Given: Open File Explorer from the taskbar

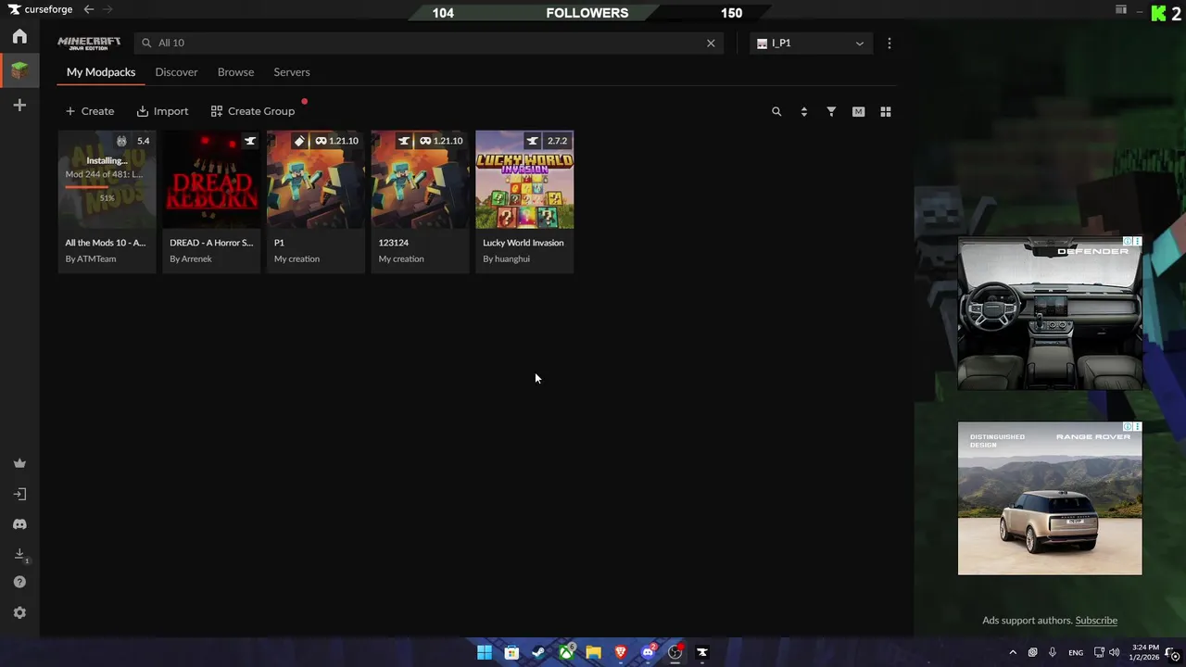Looking at the screenshot, I should pyautogui.click(x=593, y=652).
